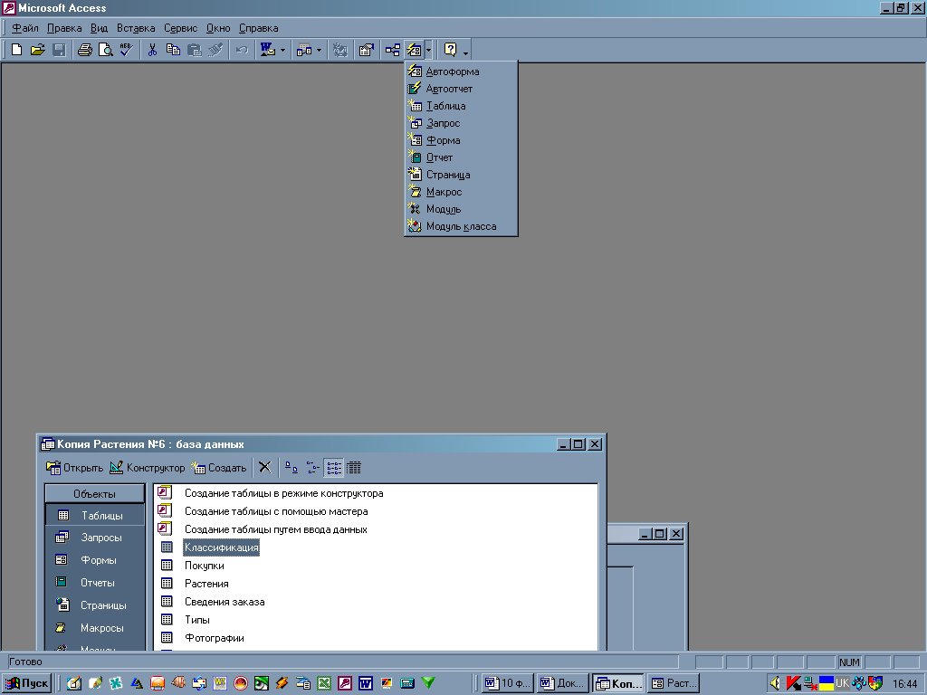Select Макросы in the objects pane
Viewport: 927px width, 695px height.
click(94, 628)
